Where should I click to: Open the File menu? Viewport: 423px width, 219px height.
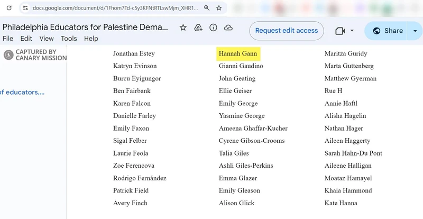(8, 39)
